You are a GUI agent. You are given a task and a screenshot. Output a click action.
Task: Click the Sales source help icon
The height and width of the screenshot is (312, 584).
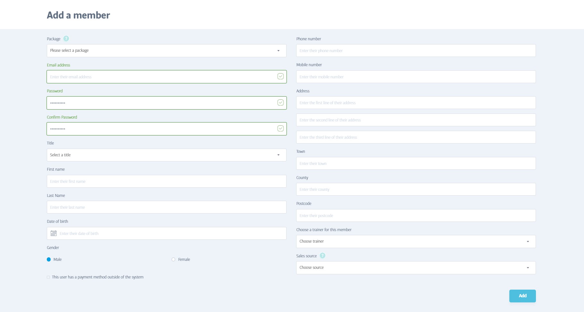[322, 256]
